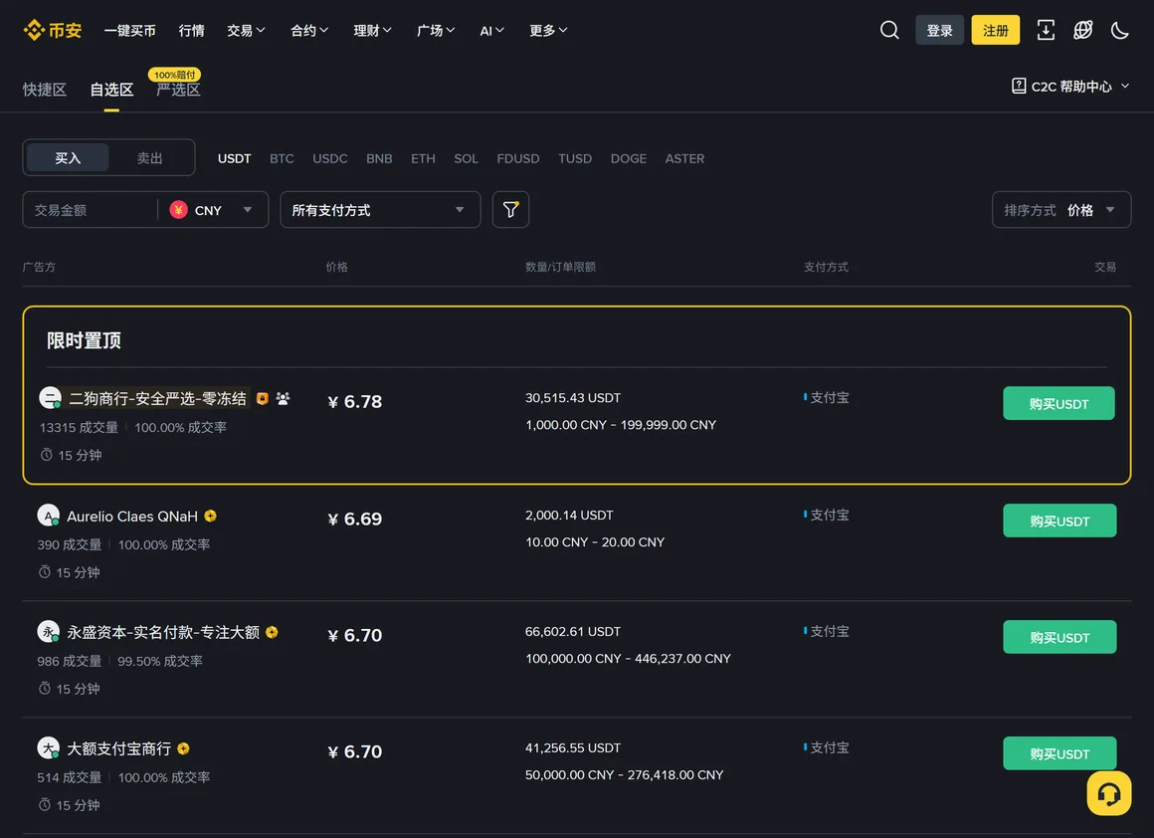This screenshot has width=1154, height=838.
Task: Select the ETH coin tab
Action: [x=423, y=158]
